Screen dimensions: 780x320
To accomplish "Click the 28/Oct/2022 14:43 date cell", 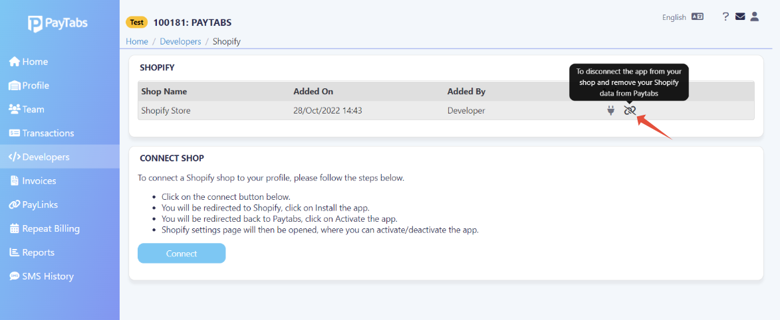I will [x=327, y=111].
